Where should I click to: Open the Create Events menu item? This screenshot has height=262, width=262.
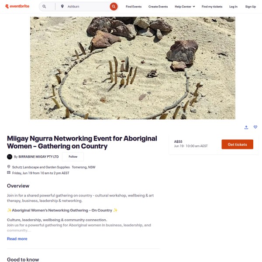tap(158, 7)
